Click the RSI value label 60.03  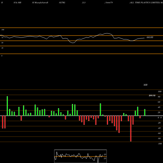click(x=150, y=37)
